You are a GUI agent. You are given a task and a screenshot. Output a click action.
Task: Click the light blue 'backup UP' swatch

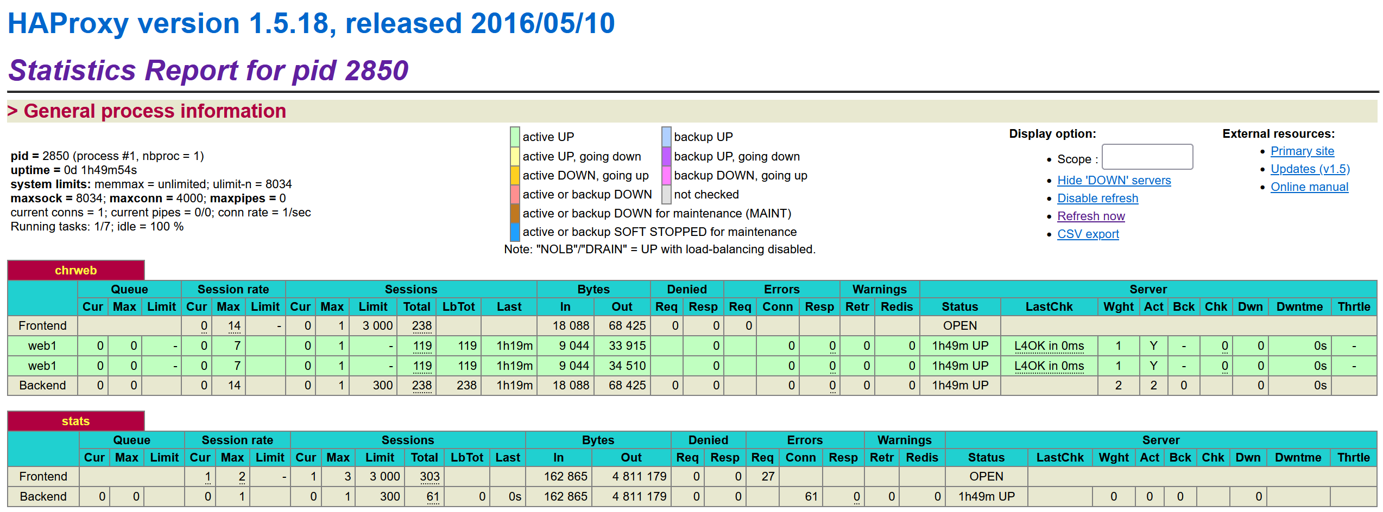tap(666, 137)
